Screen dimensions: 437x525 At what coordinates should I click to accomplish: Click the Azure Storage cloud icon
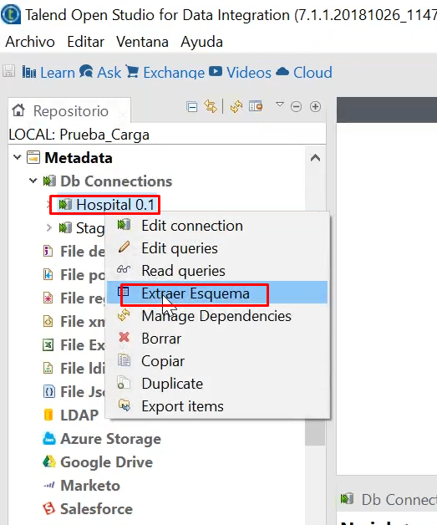tap(48, 439)
